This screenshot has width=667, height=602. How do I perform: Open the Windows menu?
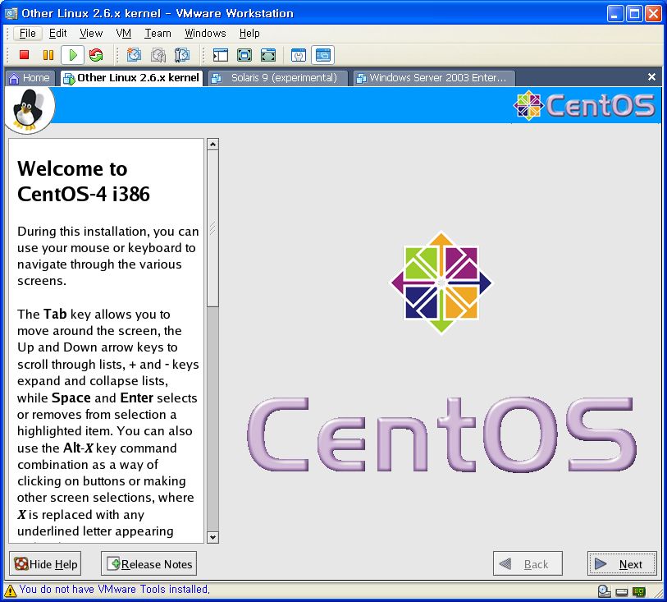(205, 34)
